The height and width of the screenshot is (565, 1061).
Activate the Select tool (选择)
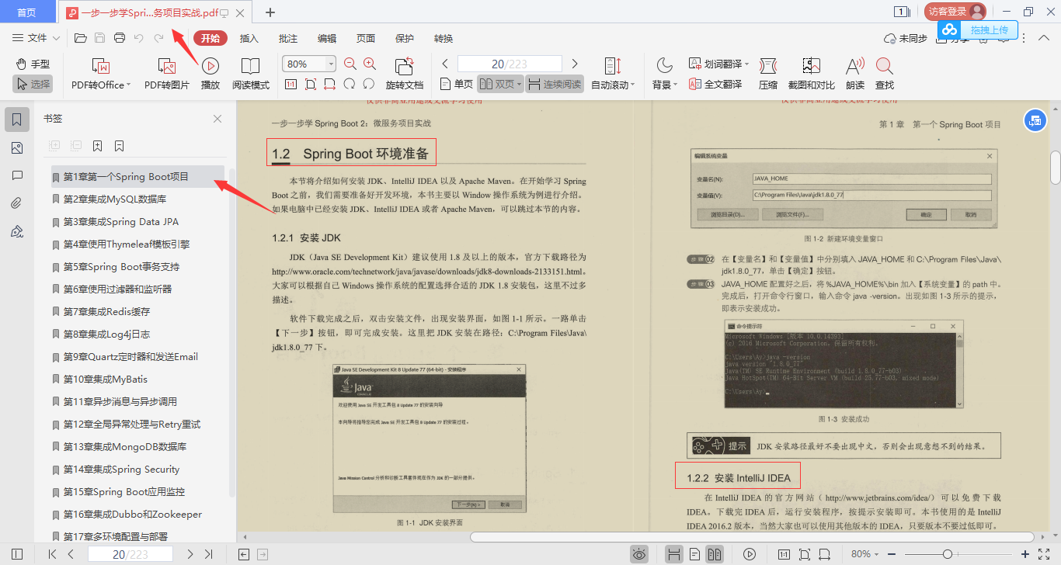33,84
